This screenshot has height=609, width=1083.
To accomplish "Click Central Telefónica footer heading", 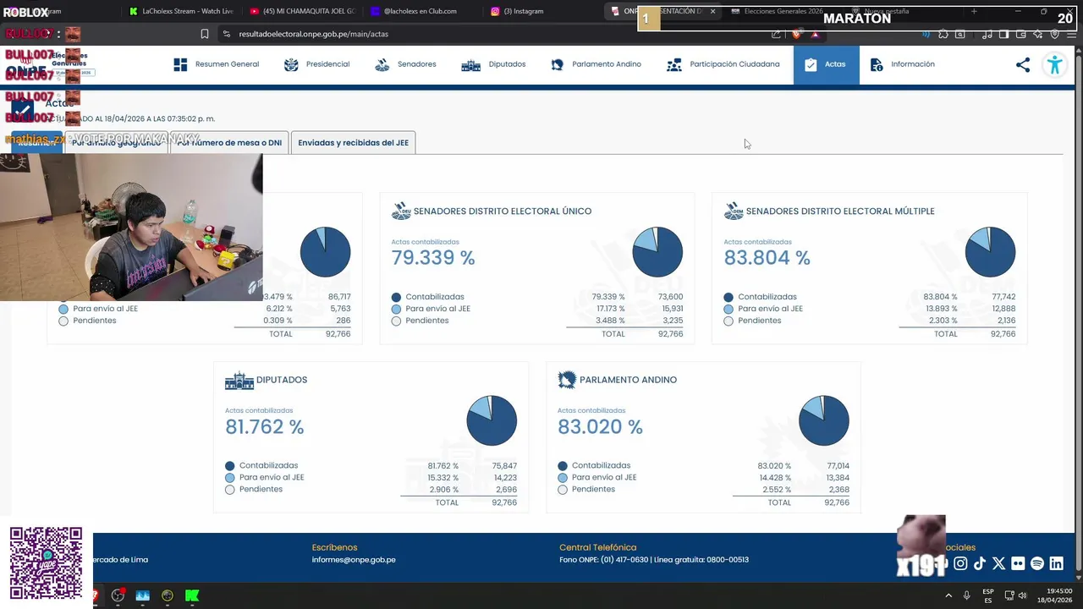I will 597,547.
